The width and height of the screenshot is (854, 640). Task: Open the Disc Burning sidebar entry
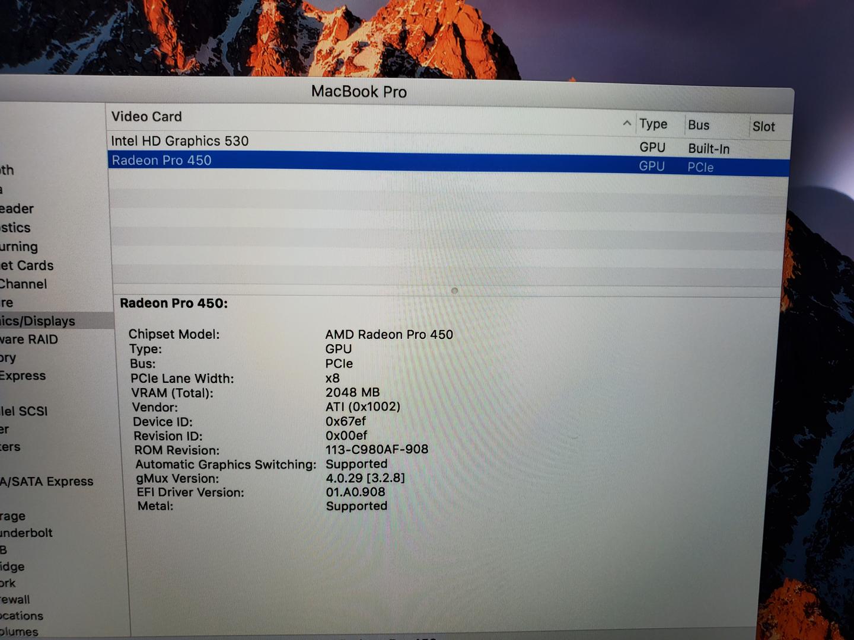(19, 247)
